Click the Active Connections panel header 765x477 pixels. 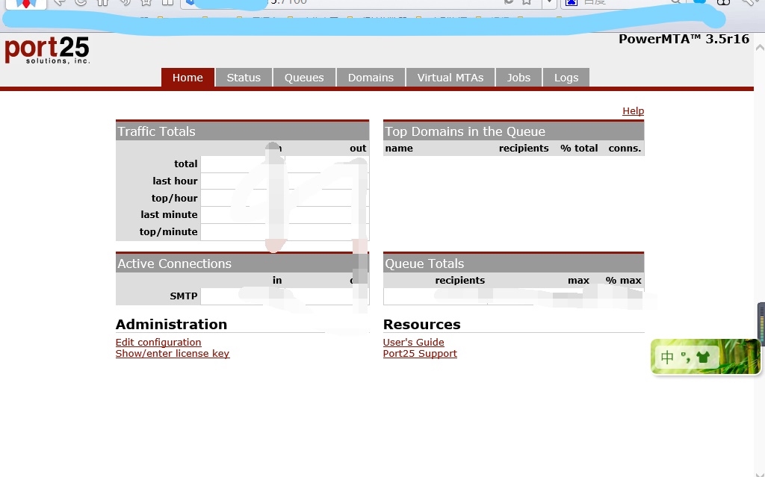click(x=243, y=264)
